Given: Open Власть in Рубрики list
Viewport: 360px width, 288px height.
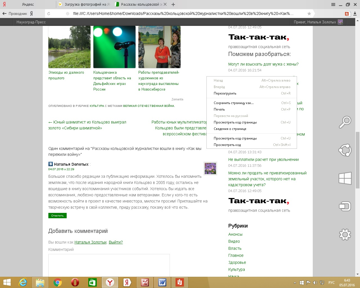Looking at the screenshot, I should (235, 248).
